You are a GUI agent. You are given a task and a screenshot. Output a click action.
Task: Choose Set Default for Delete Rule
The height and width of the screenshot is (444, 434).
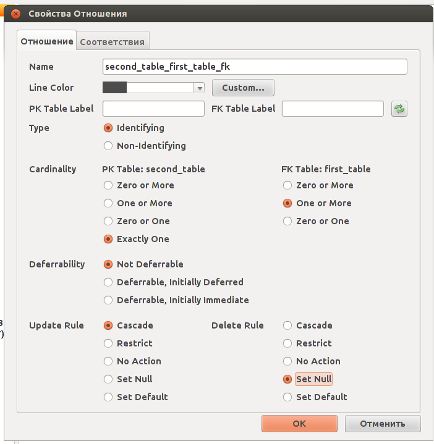[287, 397]
